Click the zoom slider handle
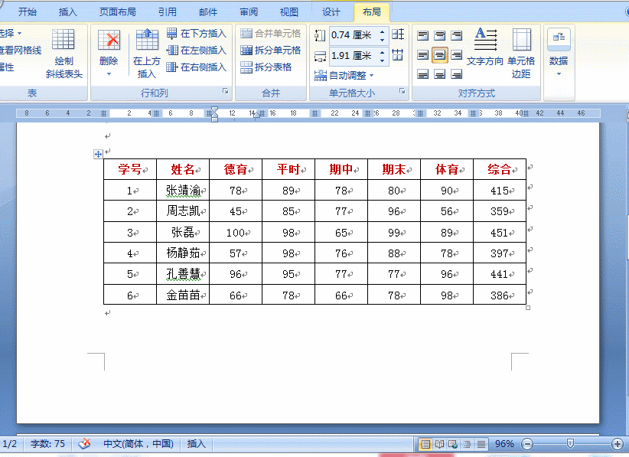 [x=570, y=443]
